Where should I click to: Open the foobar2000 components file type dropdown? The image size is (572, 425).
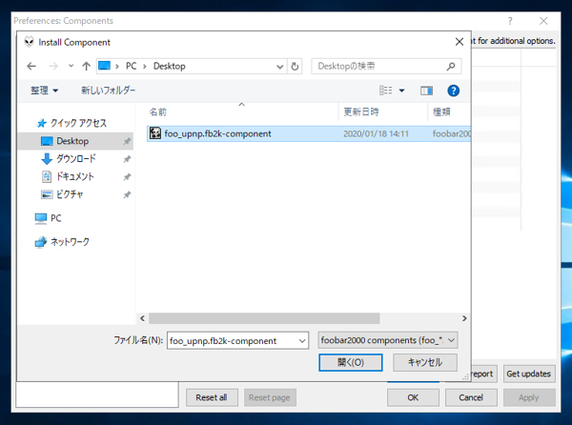pos(388,340)
